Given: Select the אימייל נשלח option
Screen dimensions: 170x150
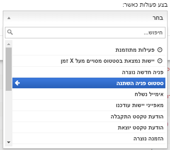Looking at the screenshot, I should pos(89,94).
